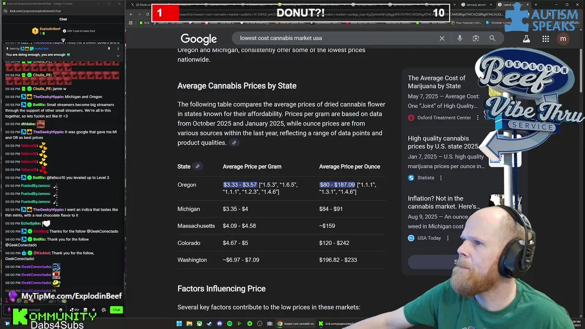Open Discord from taskbar
585x329 pixels.
point(219,324)
